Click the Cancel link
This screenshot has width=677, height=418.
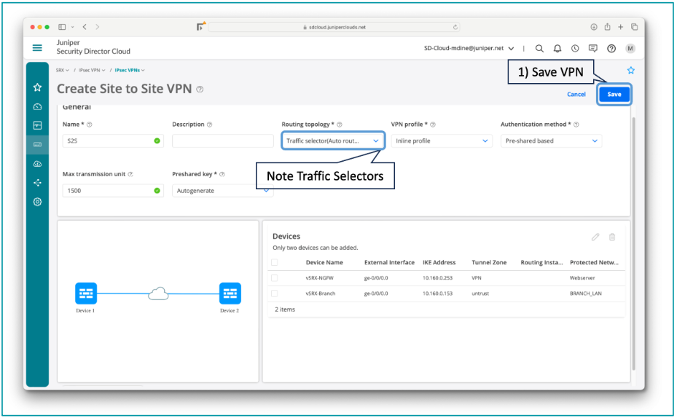click(576, 94)
